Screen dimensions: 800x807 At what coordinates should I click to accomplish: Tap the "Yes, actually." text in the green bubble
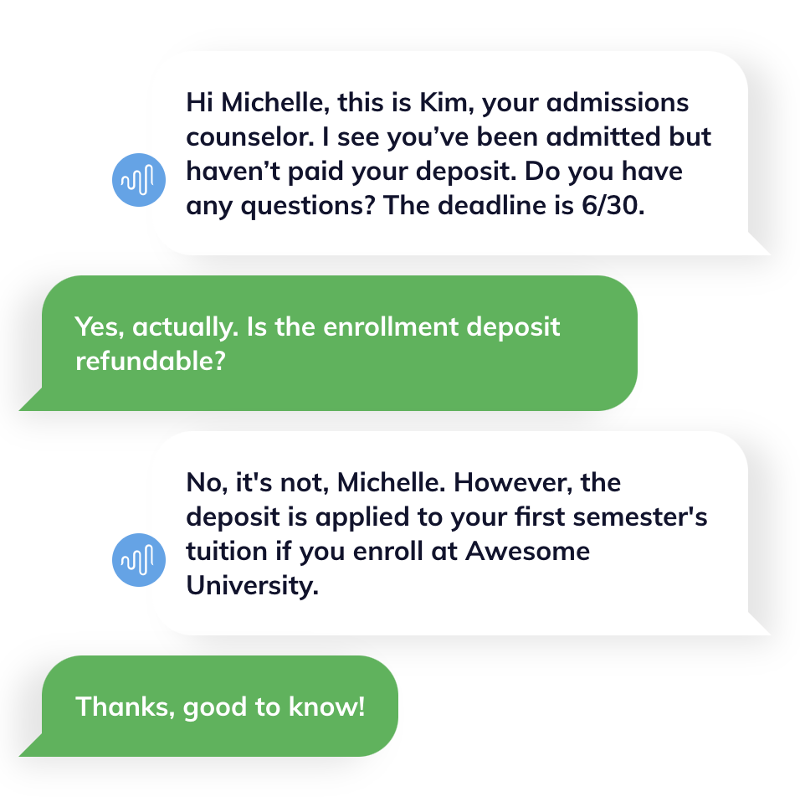point(156,326)
